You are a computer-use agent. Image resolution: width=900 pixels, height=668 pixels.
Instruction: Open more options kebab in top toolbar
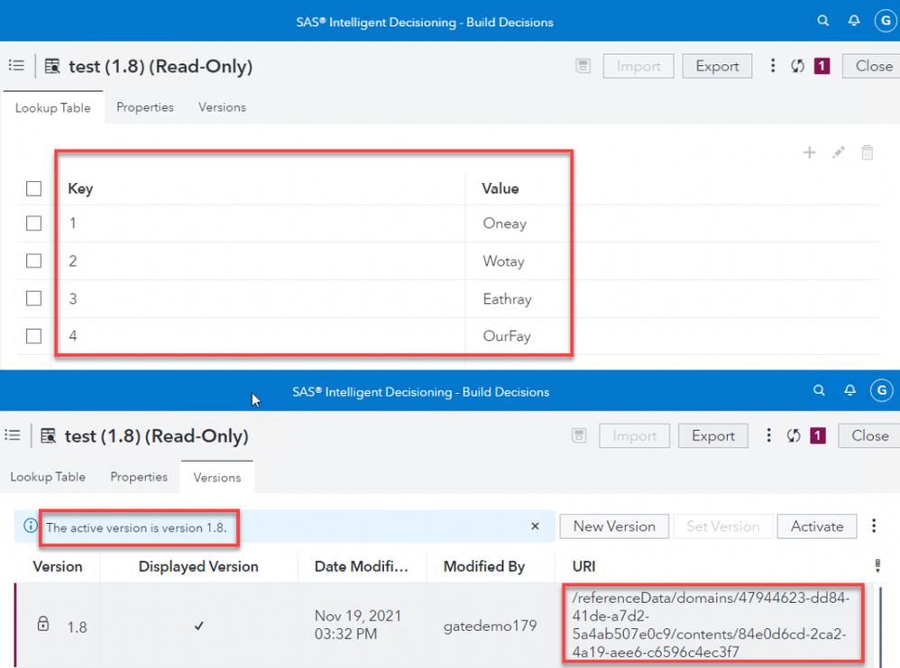coord(773,66)
